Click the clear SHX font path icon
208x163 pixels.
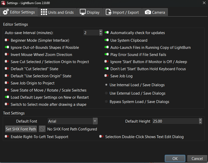pos(42,129)
